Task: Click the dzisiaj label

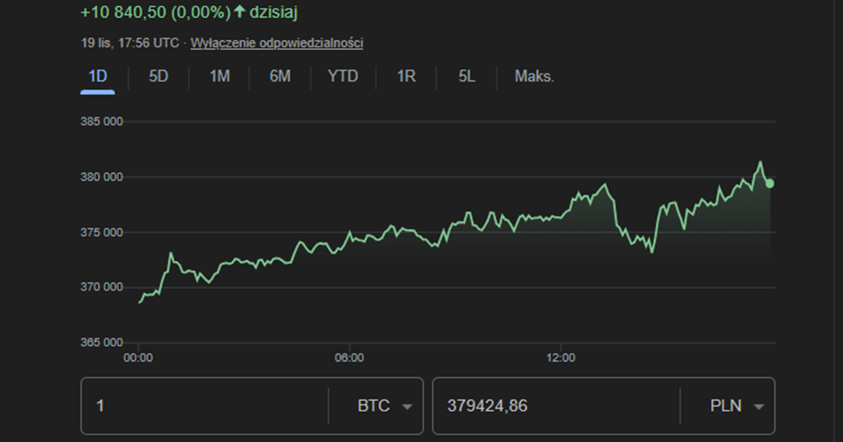Action: pos(273,12)
